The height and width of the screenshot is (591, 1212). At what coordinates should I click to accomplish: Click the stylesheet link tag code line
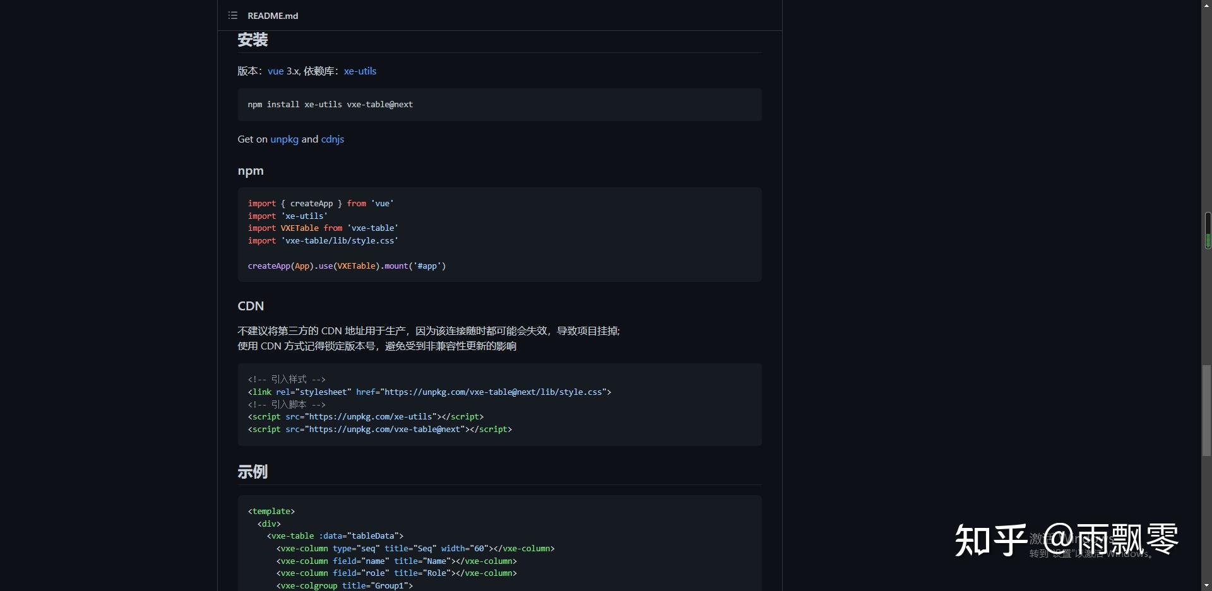[429, 392]
